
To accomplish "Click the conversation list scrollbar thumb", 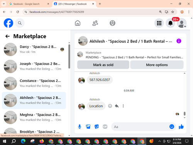I will tap(69, 56).
